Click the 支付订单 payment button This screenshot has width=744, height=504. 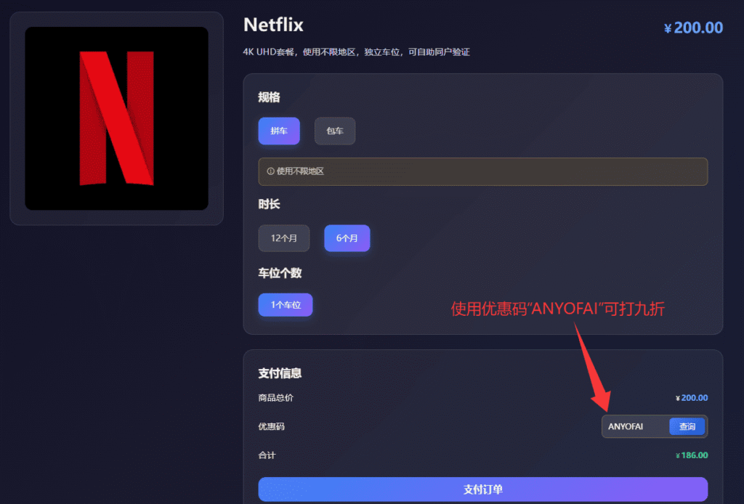[482, 489]
